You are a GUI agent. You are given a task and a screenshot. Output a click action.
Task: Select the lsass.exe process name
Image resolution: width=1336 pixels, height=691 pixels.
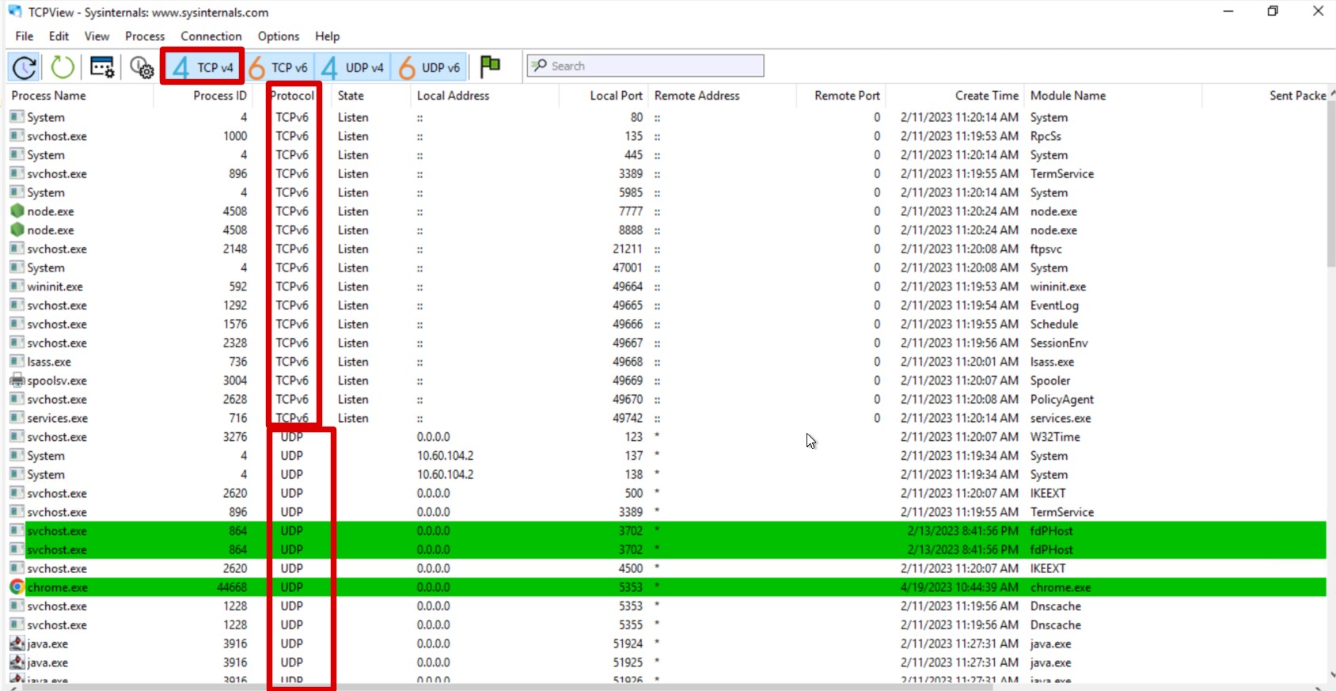click(49, 362)
